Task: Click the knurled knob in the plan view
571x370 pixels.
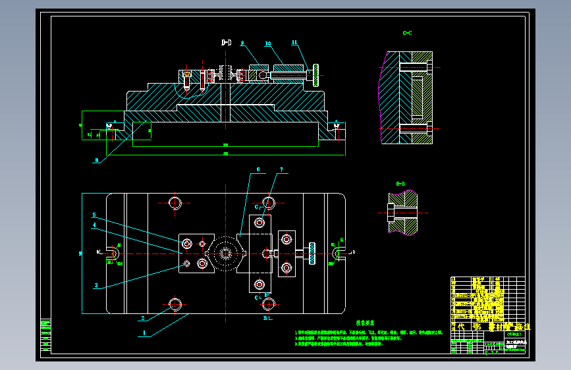Action: [x=312, y=253]
